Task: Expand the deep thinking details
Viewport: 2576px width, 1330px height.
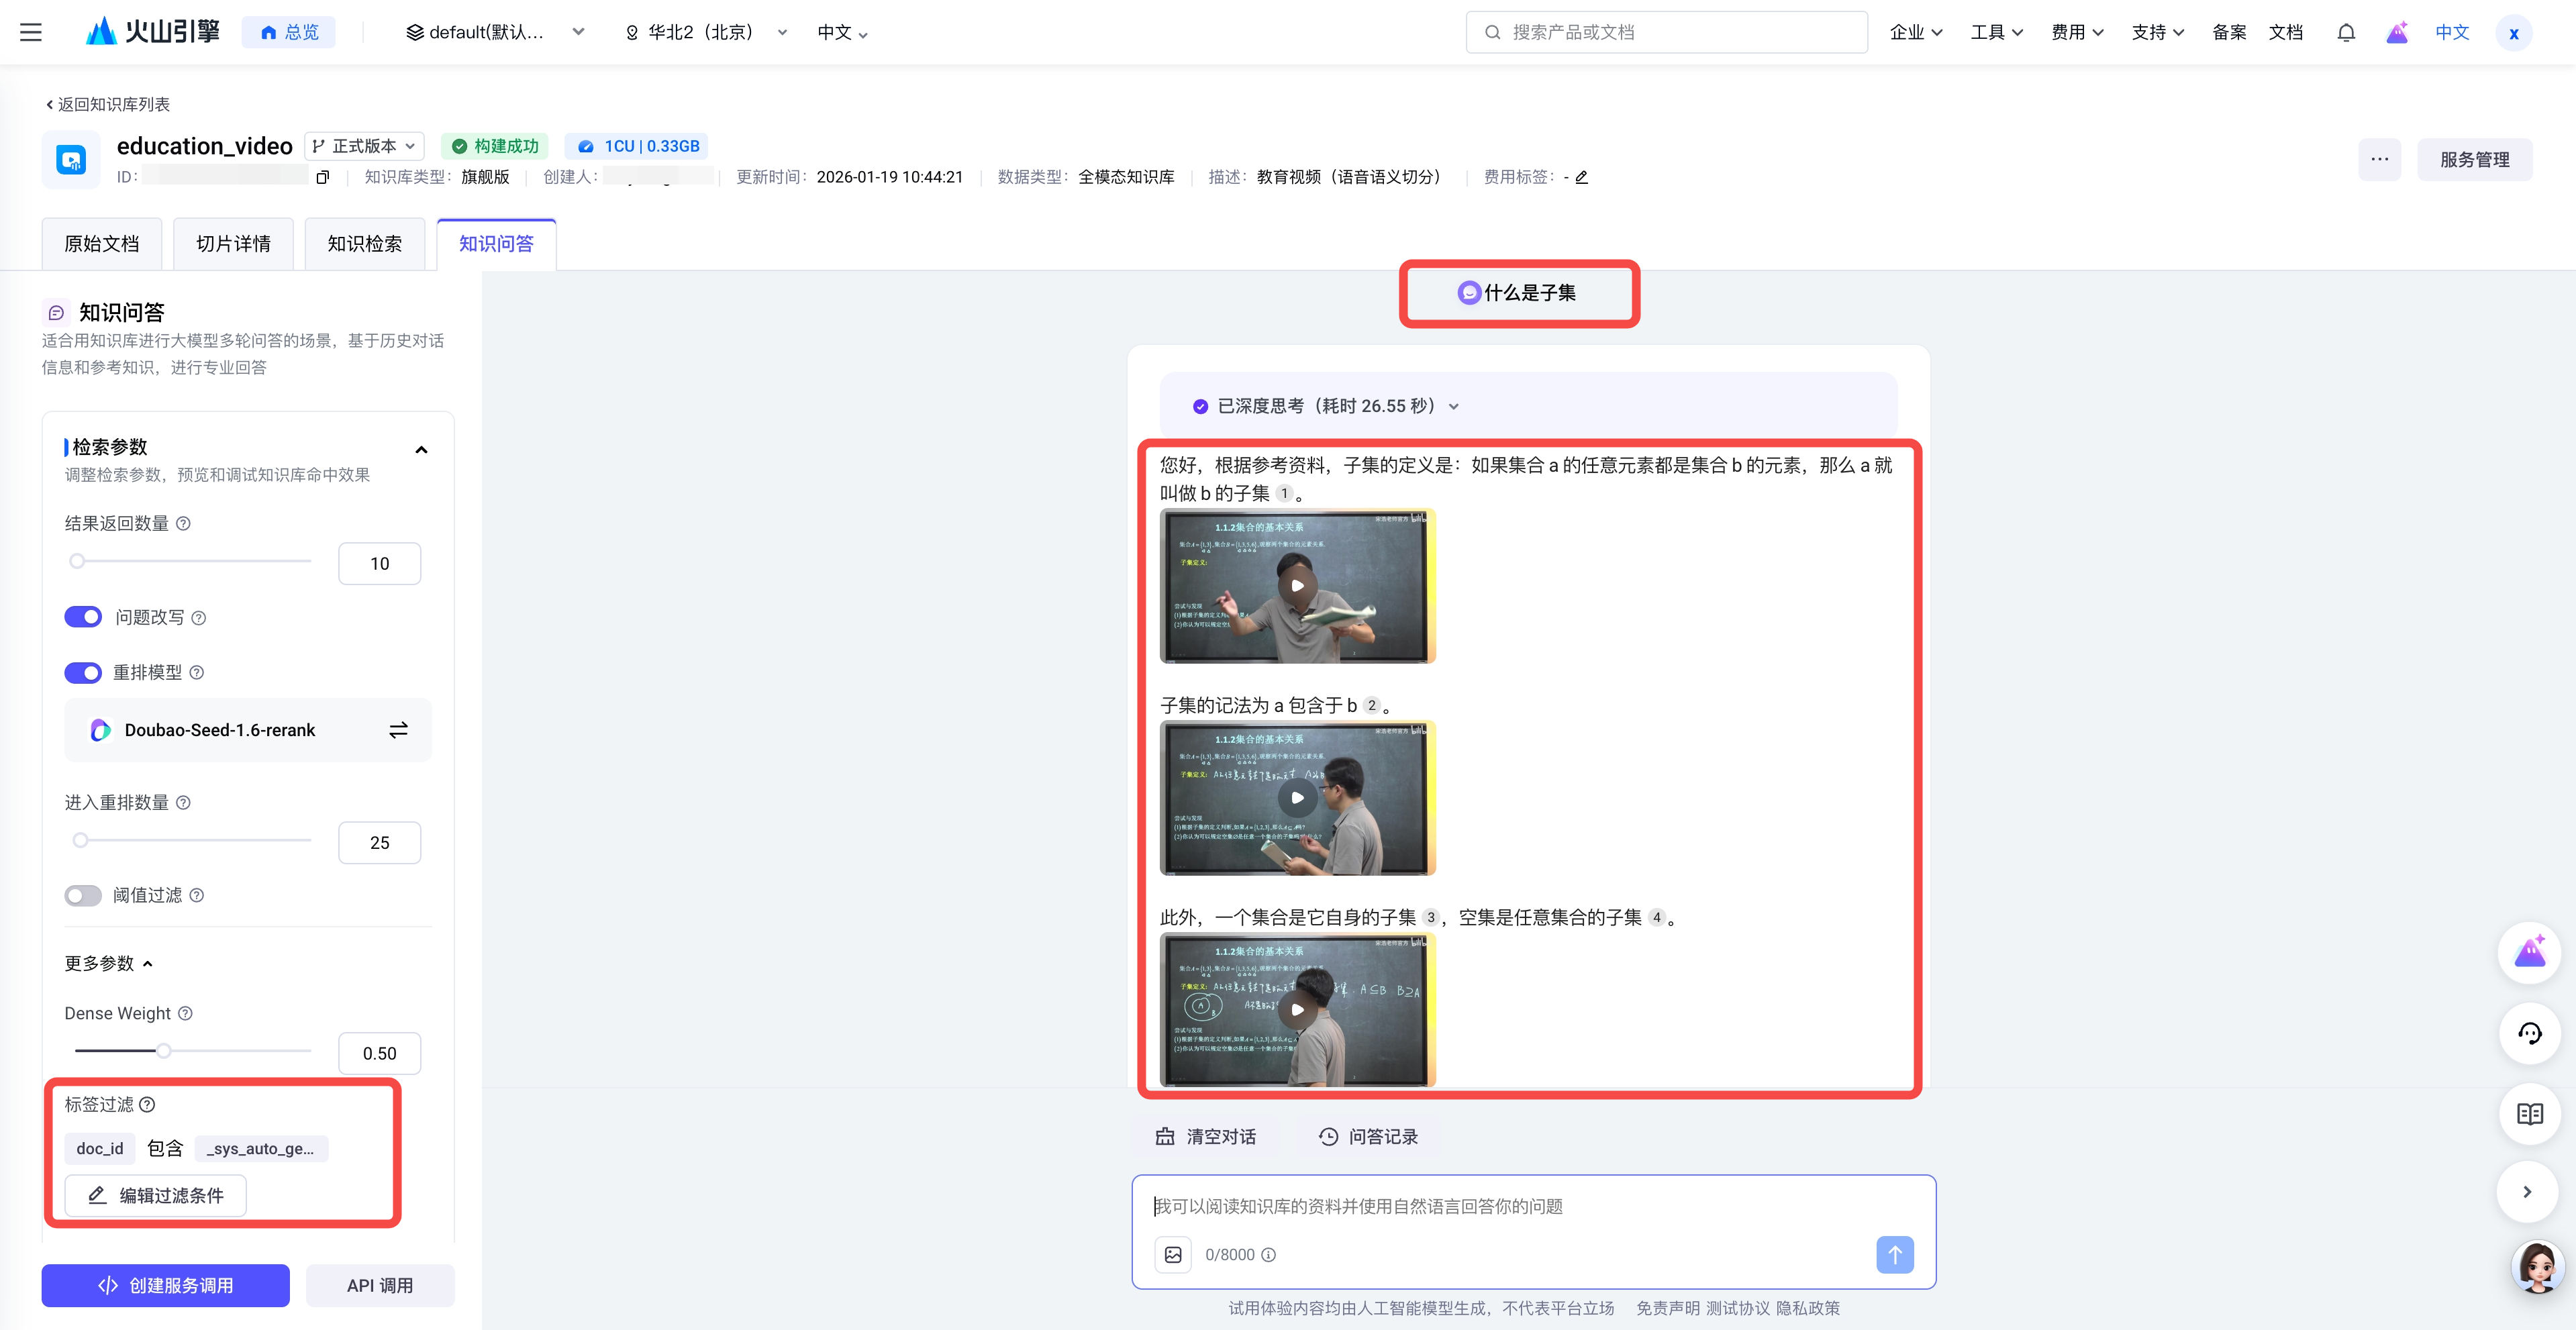Action: 1453,406
